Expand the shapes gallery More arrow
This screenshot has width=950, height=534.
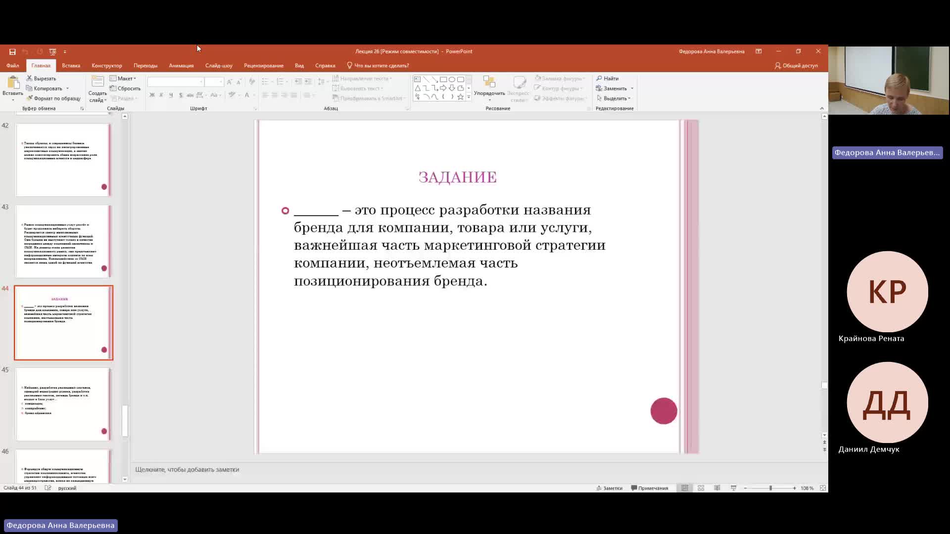click(469, 97)
